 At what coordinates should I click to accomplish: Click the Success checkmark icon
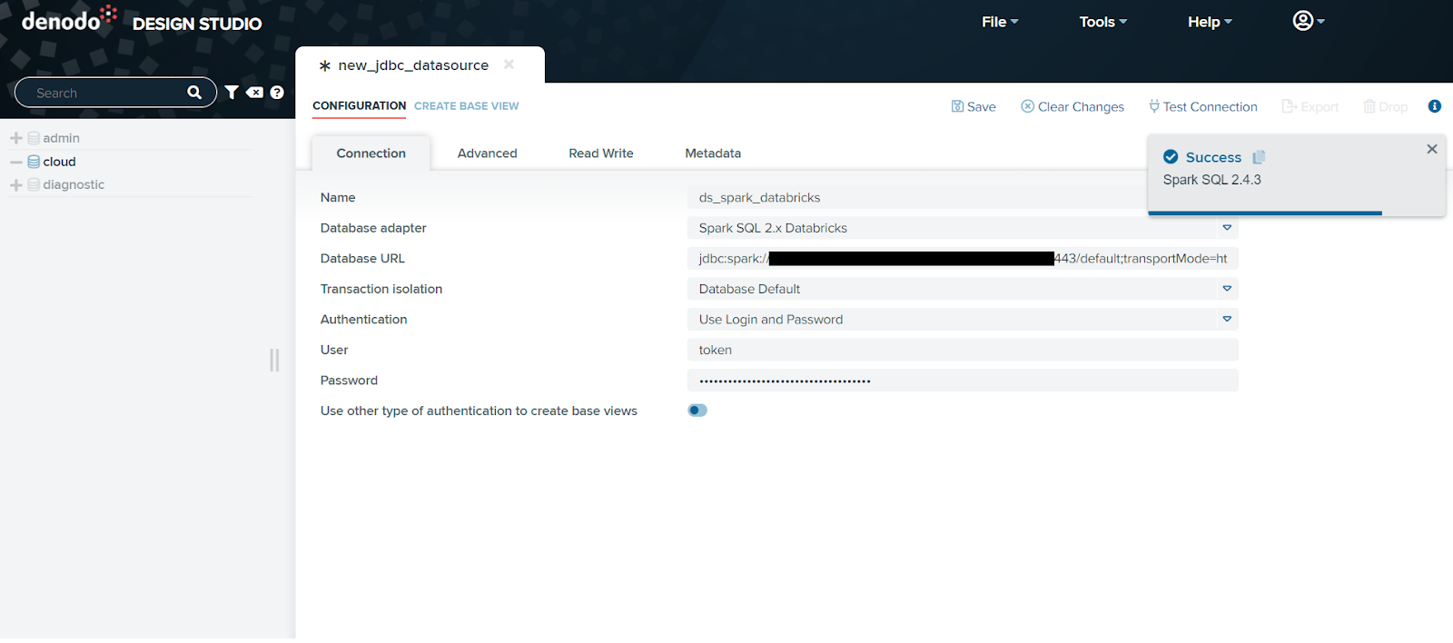tap(1171, 157)
